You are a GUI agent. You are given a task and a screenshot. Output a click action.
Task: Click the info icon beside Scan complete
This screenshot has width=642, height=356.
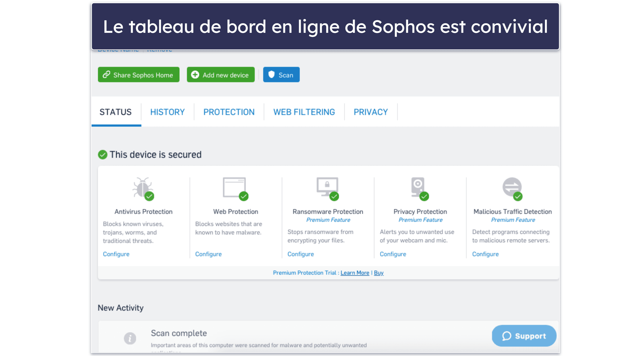(130, 338)
